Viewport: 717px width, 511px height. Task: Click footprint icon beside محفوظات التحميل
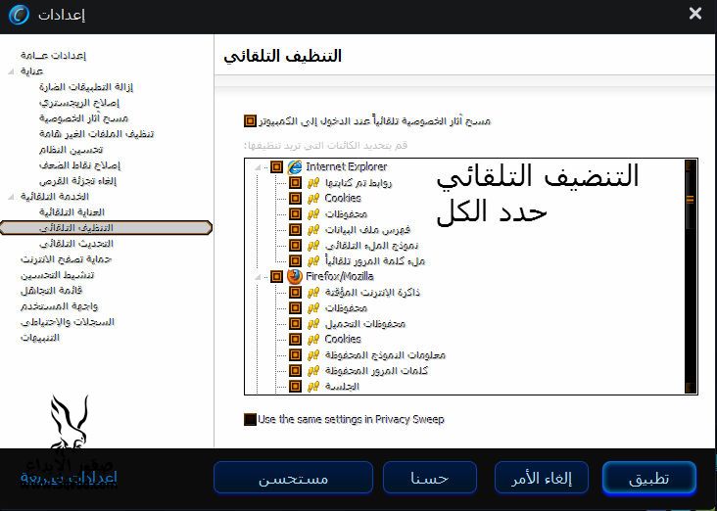pos(313,323)
